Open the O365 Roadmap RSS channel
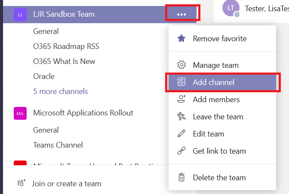This screenshot has width=289, height=194. tap(66, 46)
